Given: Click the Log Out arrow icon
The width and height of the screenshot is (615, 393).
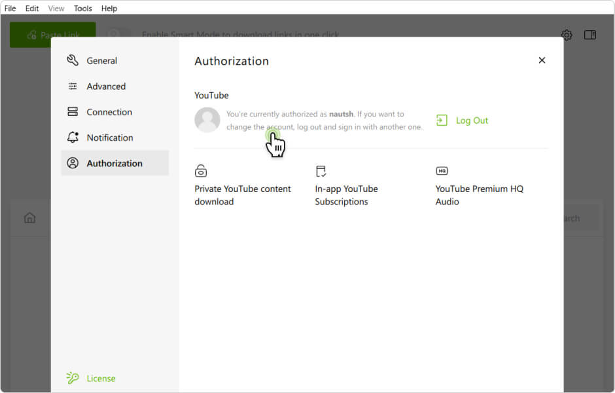Looking at the screenshot, I should click(x=442, y=121).
